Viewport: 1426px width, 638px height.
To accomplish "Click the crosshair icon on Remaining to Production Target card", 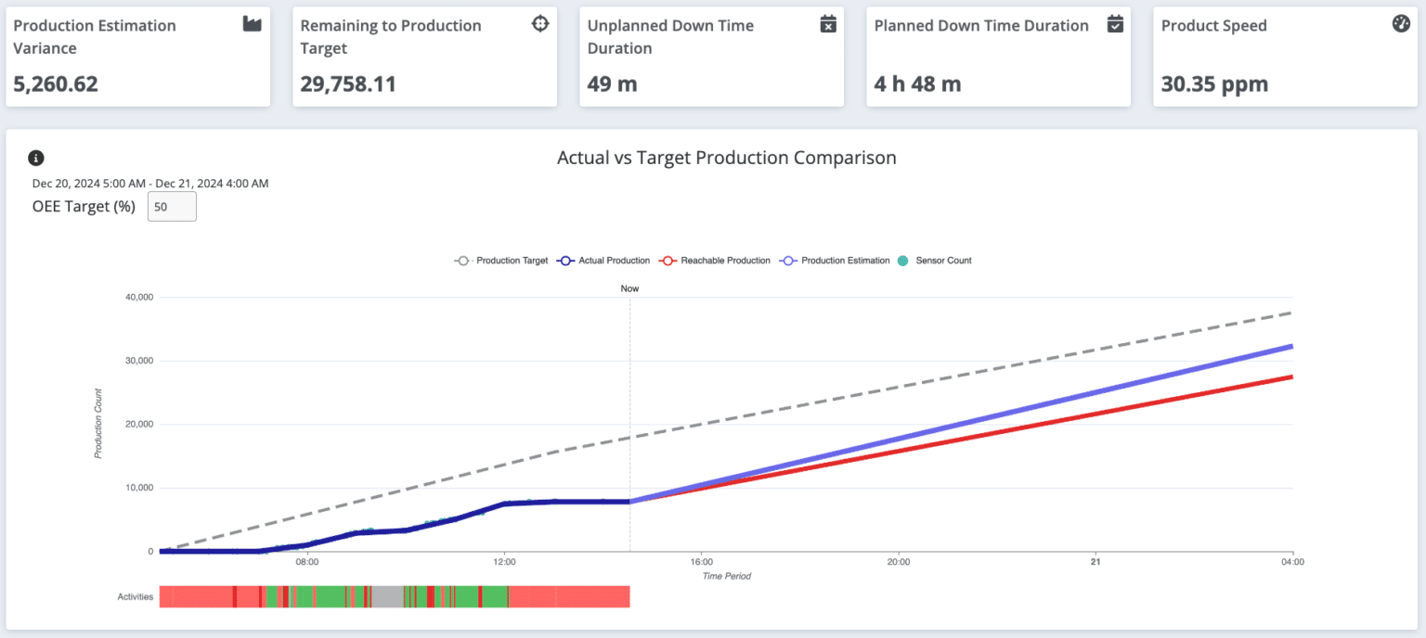I will click(x=539, y=25).
